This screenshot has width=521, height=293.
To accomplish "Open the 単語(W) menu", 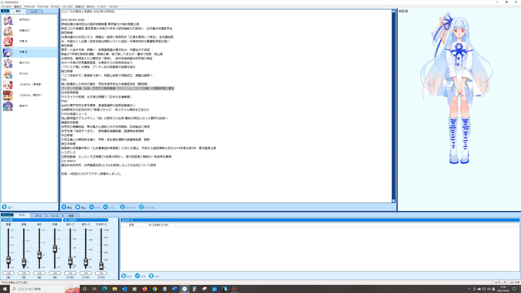I will pyautogui.click(x=80, y=7).
